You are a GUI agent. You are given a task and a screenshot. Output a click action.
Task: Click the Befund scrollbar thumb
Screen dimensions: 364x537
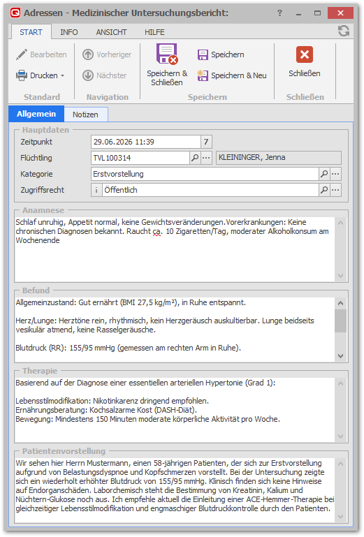click(x=341, y=321)
